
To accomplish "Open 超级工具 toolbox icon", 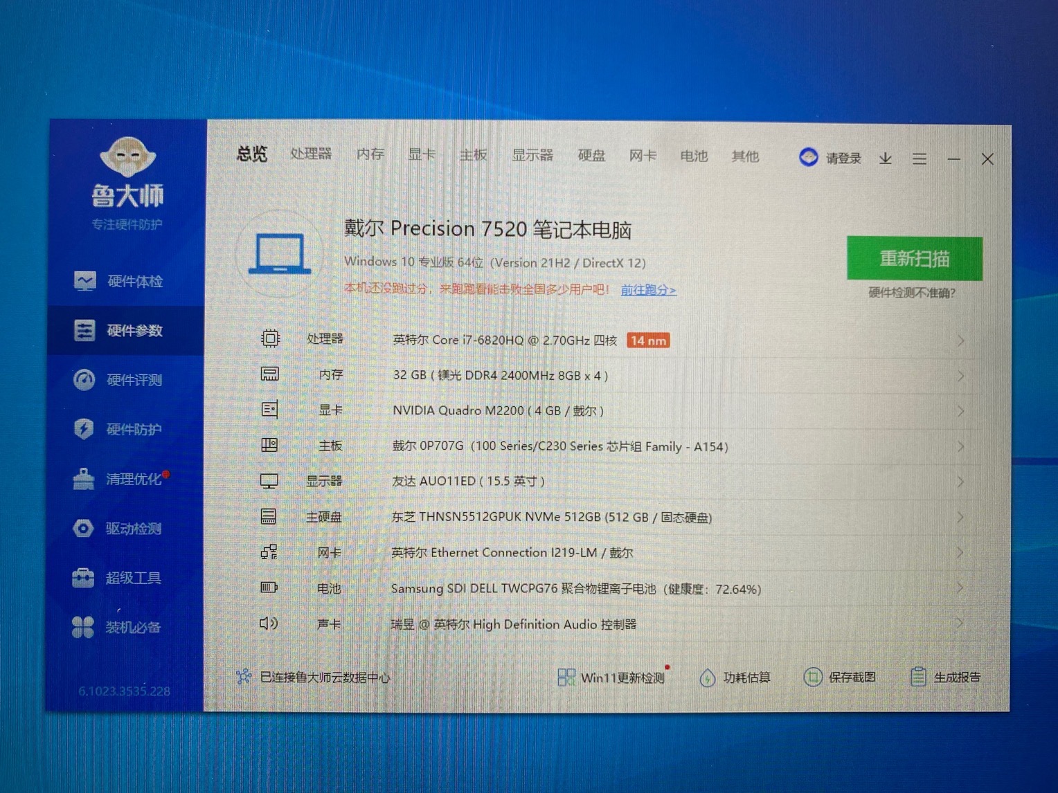I will [83, 578].
